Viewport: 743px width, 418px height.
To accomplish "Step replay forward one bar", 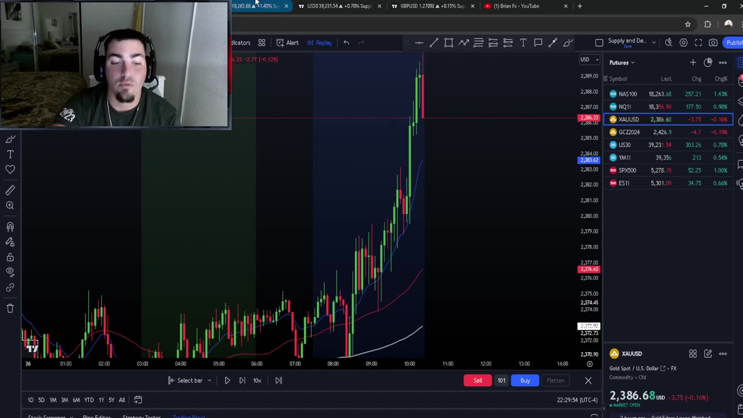I will (242, 381).
